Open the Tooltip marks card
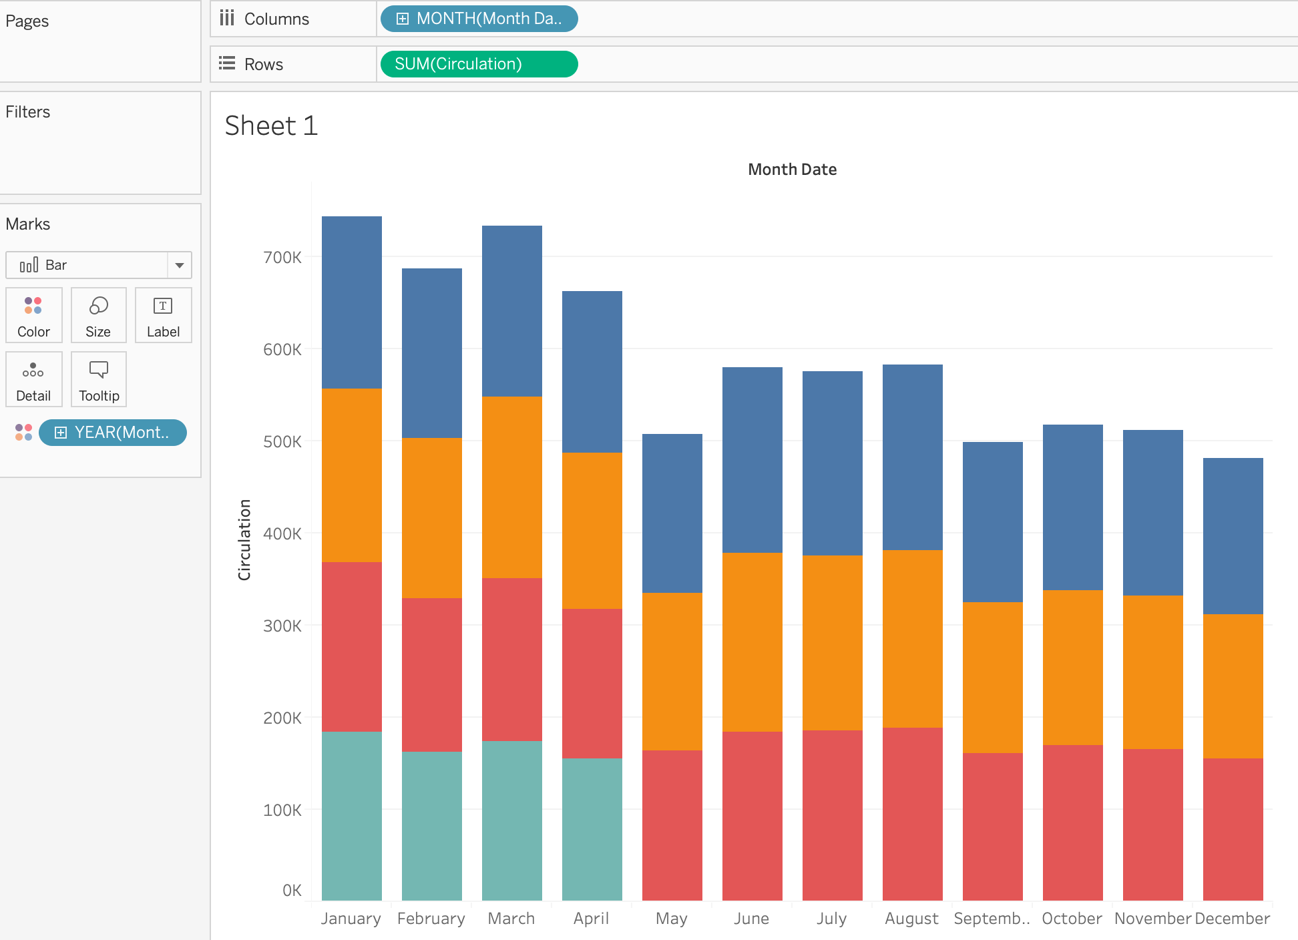The image size is (1298, 940). (x=99, y=379)
